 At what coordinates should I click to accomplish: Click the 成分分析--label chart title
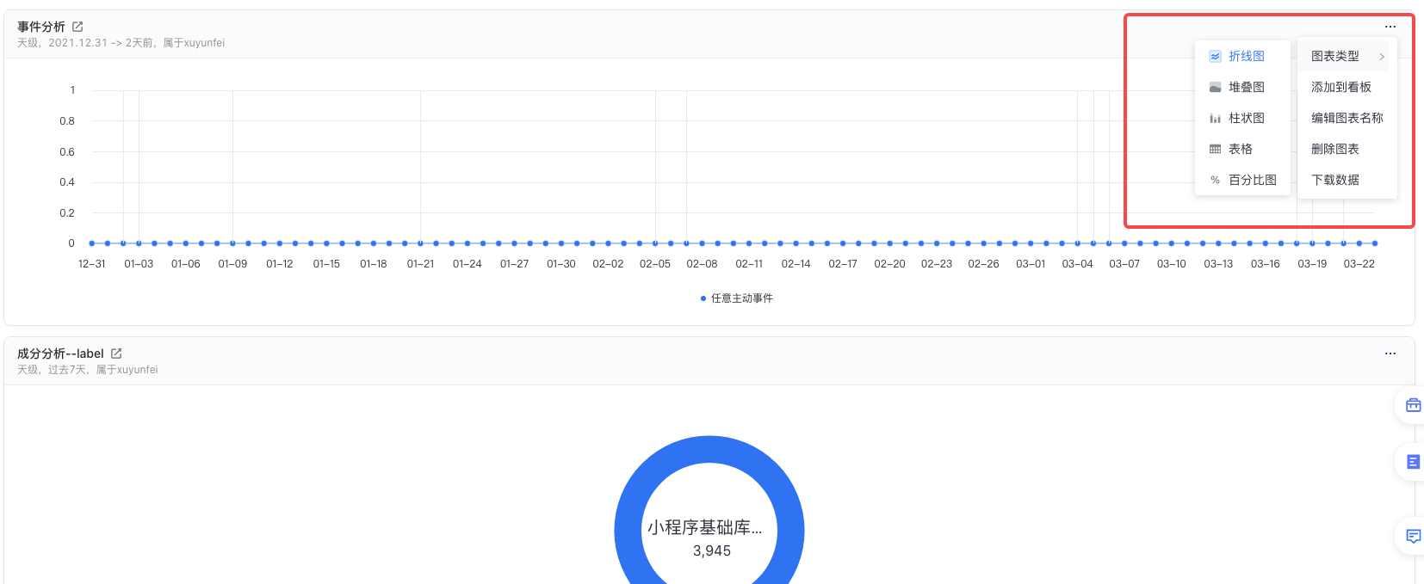click(60, 353)
